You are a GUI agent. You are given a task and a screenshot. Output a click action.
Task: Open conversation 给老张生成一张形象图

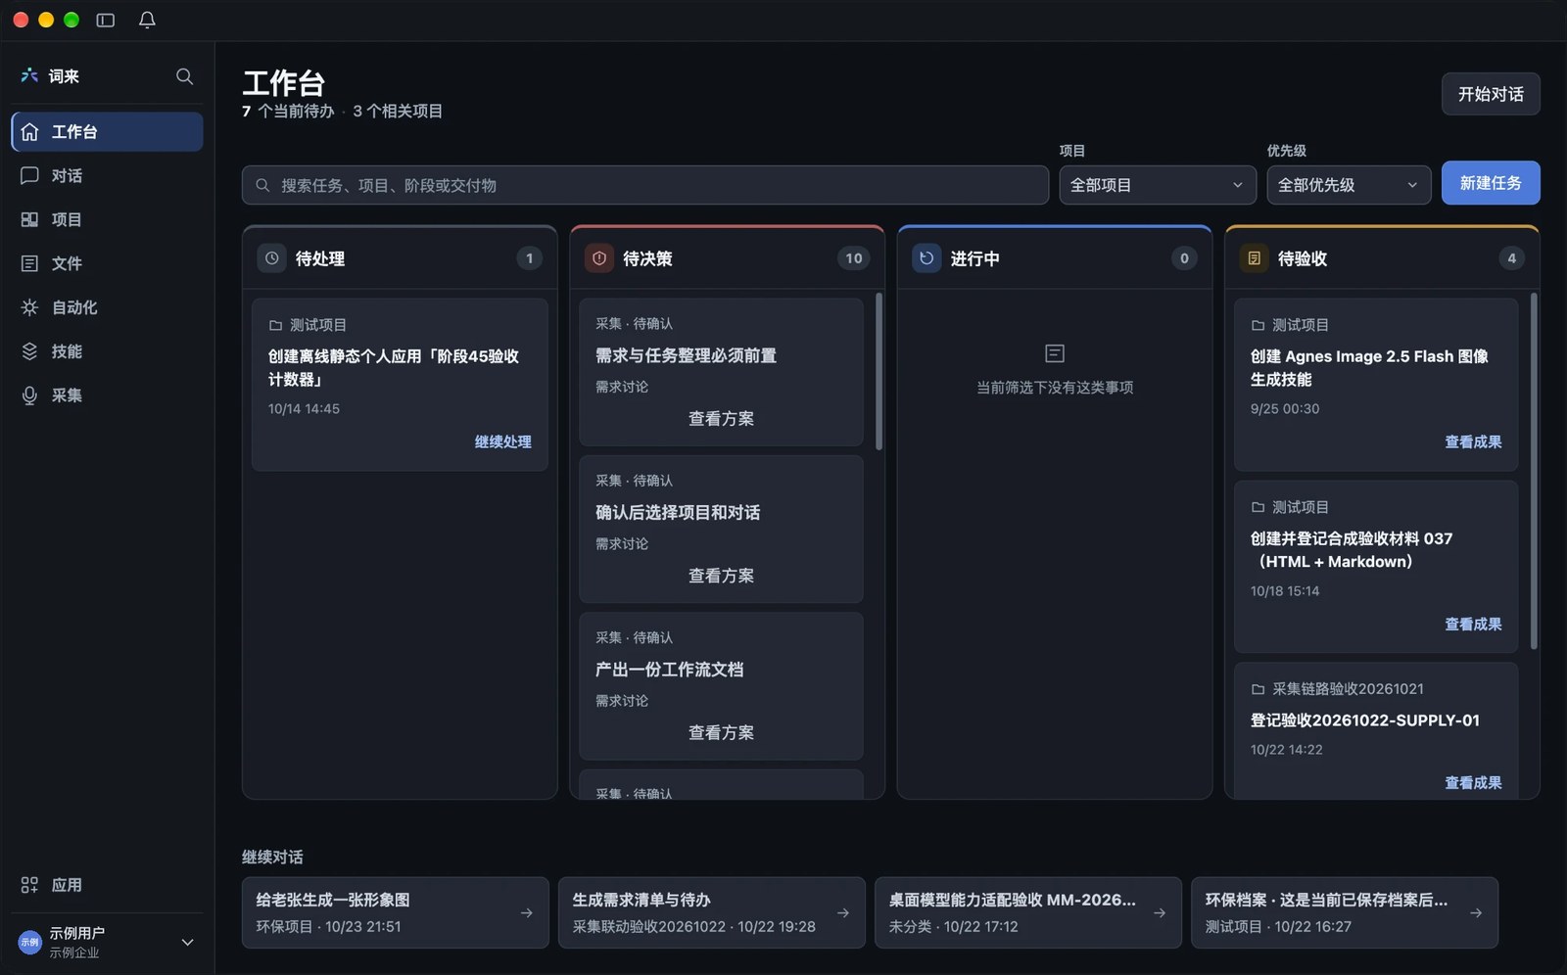pyautogui.click(x=396, y=912)
